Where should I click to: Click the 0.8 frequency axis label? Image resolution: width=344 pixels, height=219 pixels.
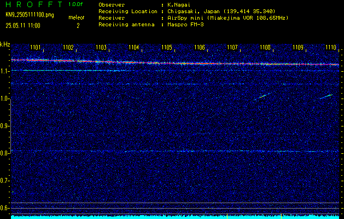click(x=4, y=153)
